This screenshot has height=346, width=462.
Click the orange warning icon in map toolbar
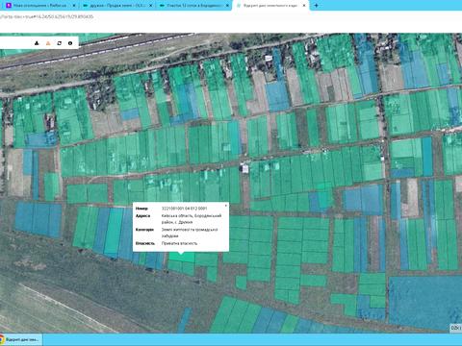point(48,43)
